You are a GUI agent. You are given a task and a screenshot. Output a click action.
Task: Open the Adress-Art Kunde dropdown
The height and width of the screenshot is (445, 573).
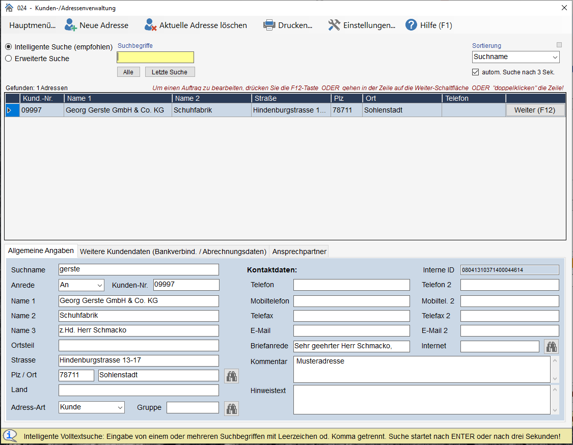[x=91, y=407]
